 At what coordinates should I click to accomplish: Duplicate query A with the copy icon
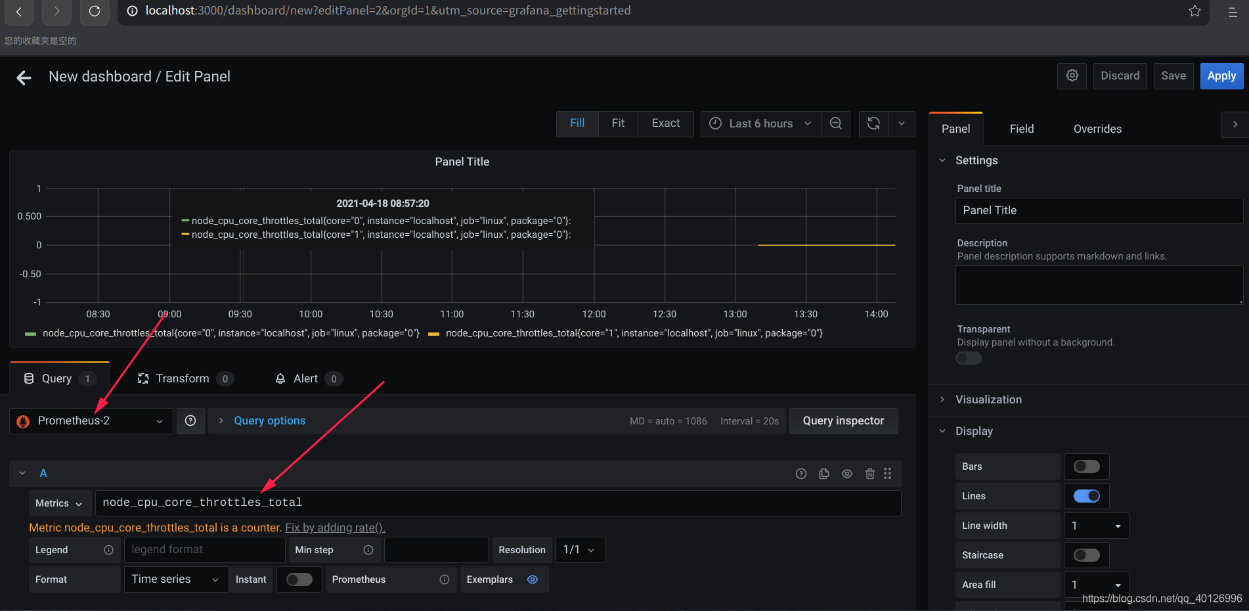coord(824,474)
